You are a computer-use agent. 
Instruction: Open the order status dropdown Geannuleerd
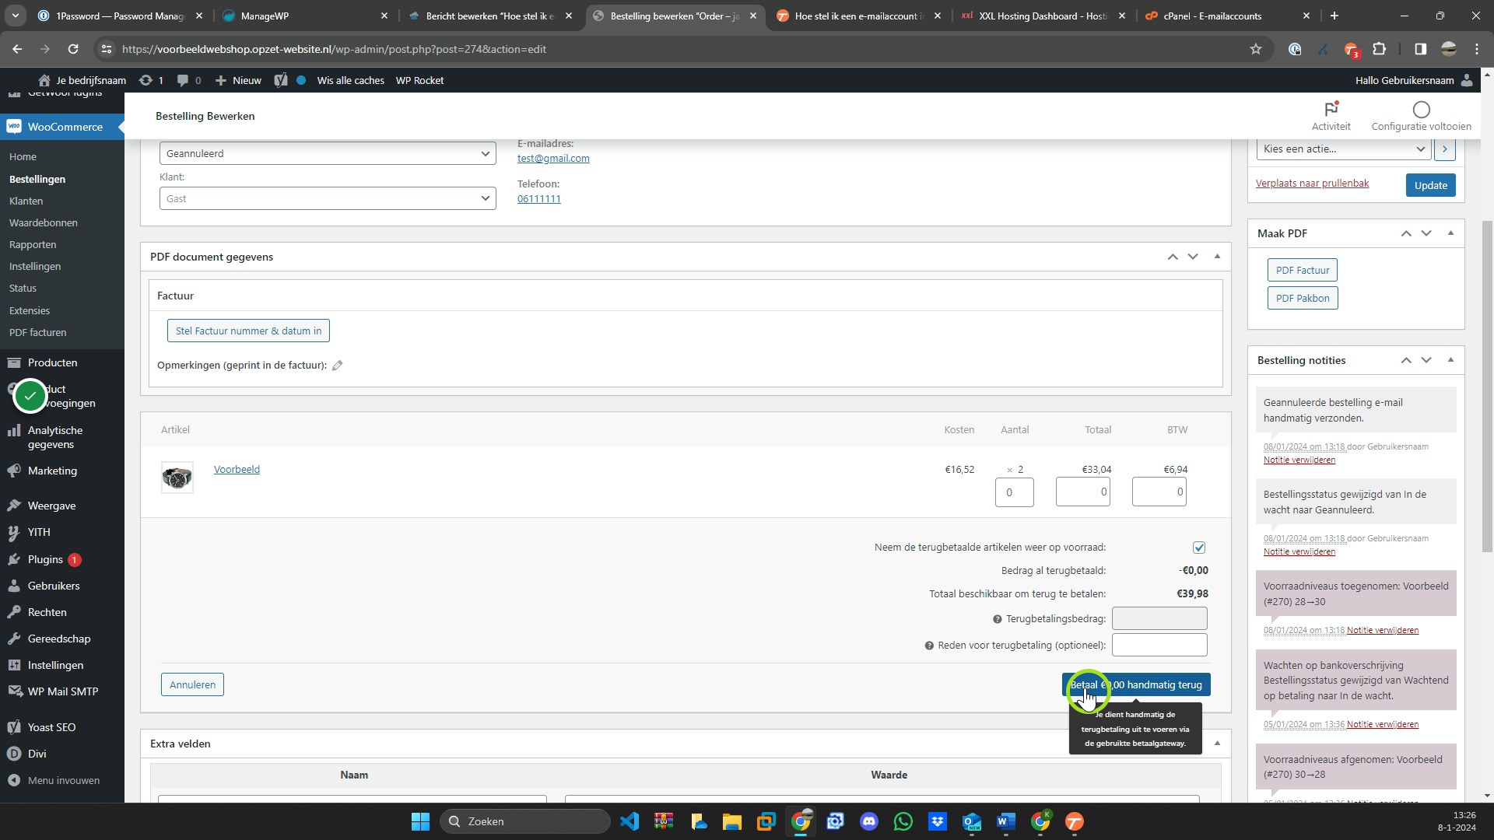pyautogui.click(x=328, y=153)
